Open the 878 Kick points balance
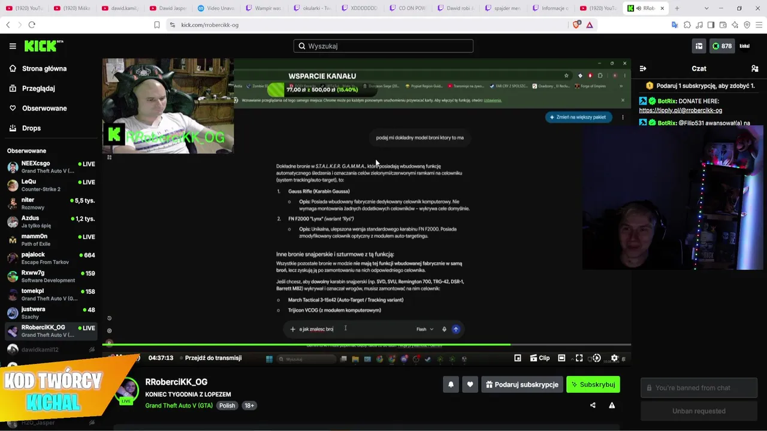The height and width of the screenshot is (431, 767). 722,46
